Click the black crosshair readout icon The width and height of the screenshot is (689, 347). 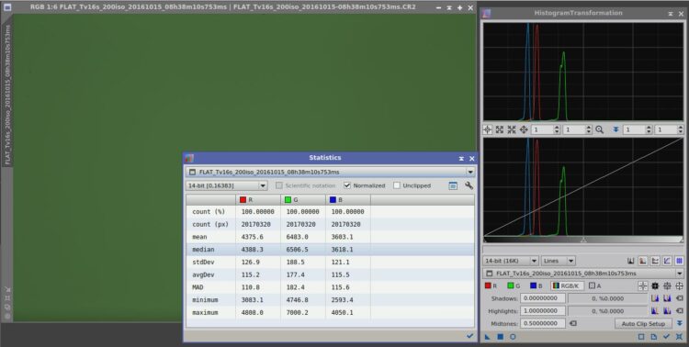pyautogui.click(x=655, y=285)
